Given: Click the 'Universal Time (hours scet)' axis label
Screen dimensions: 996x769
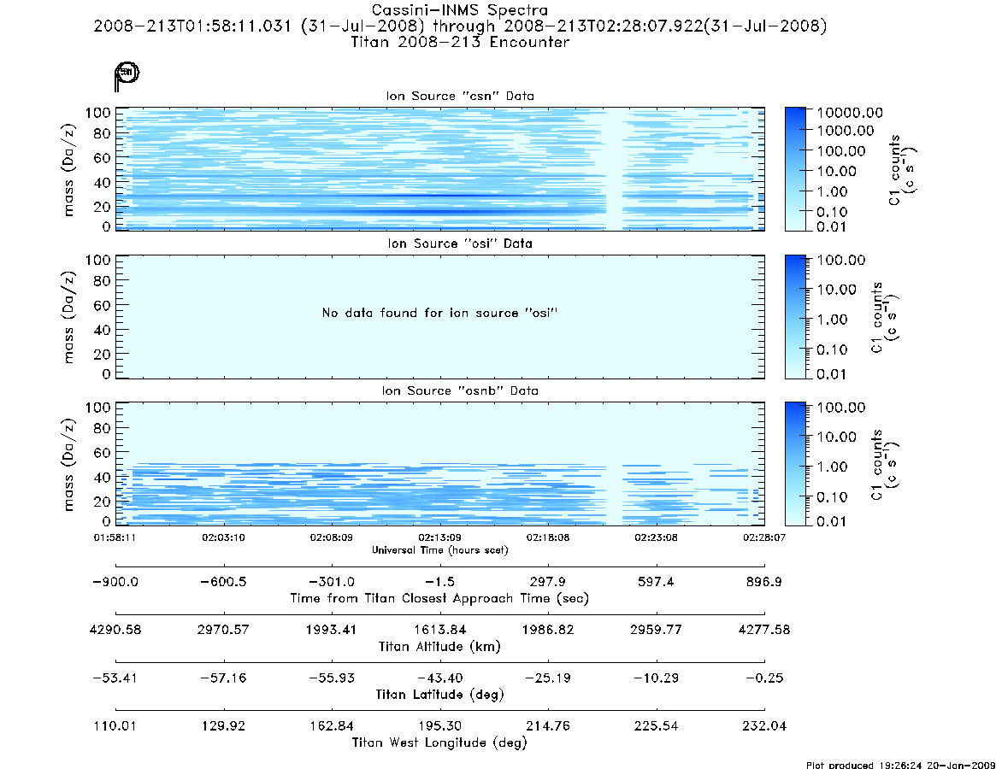Looking at the screenshot, I should point(440,550).
